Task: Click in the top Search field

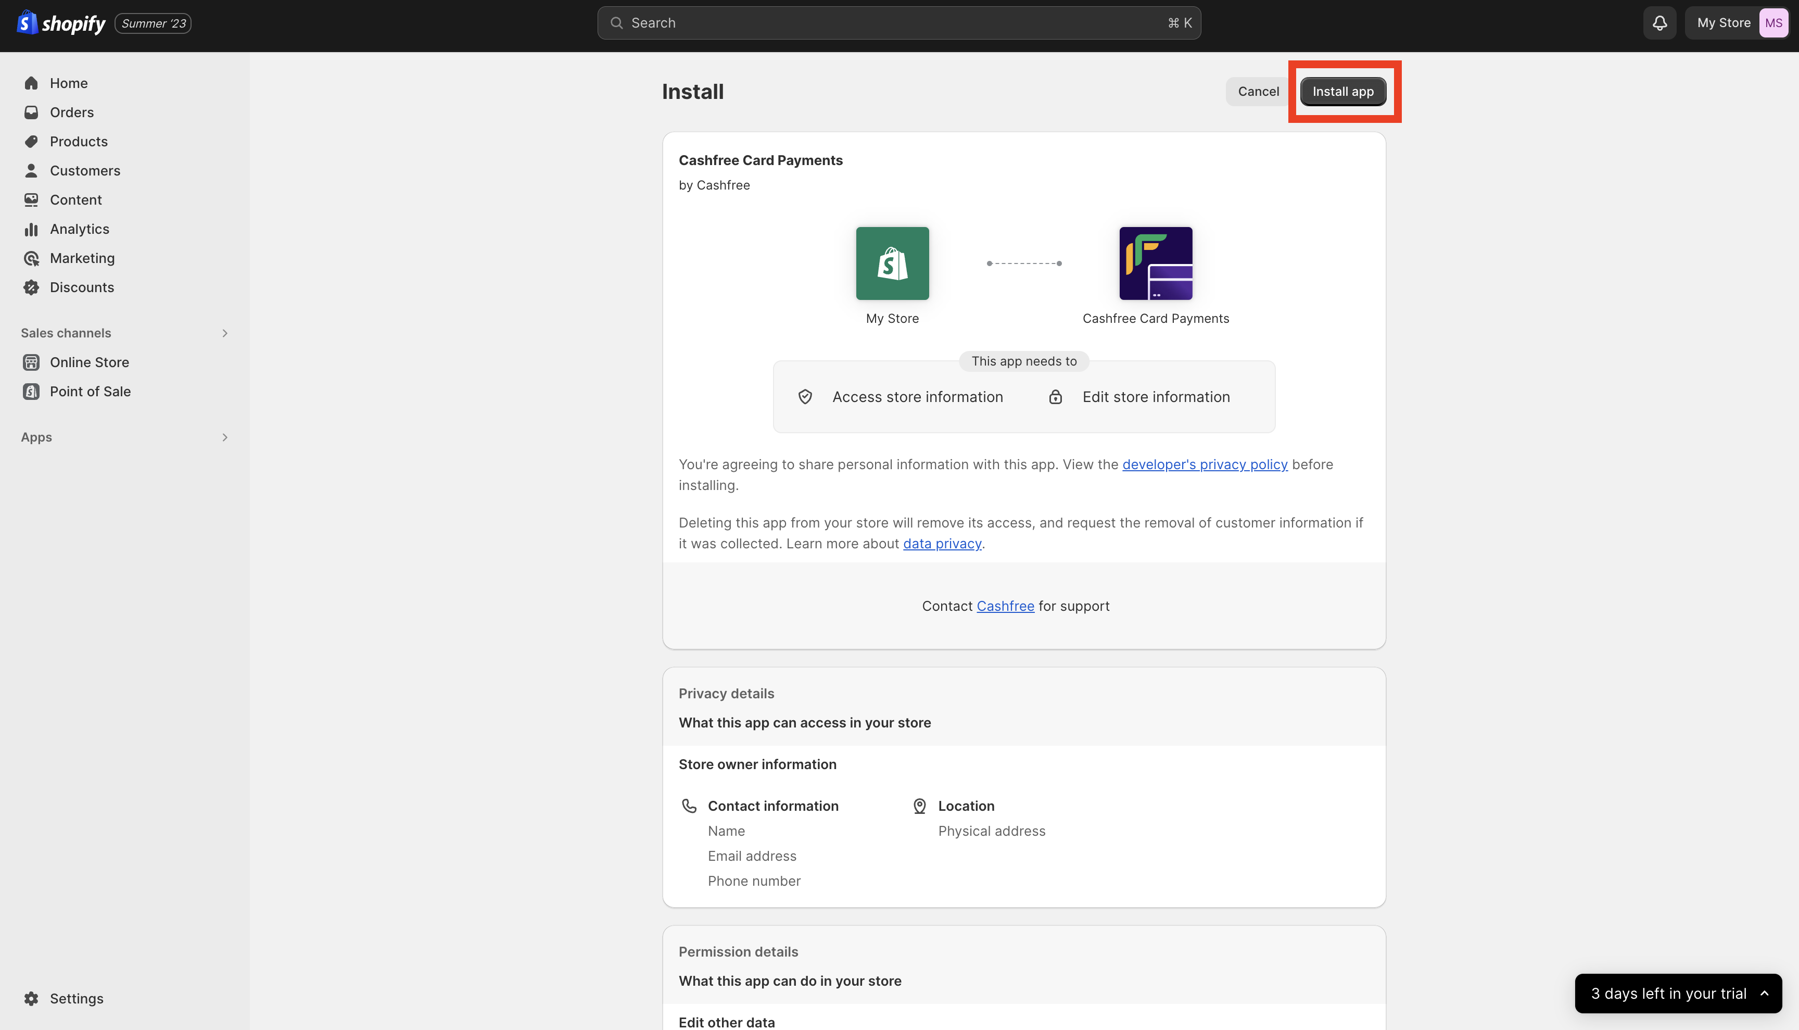Action: [898, 23]
